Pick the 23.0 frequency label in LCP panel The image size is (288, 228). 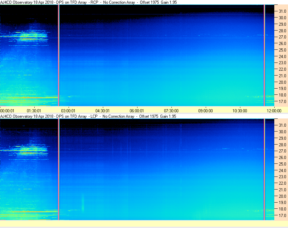click(x=283, y=176)
